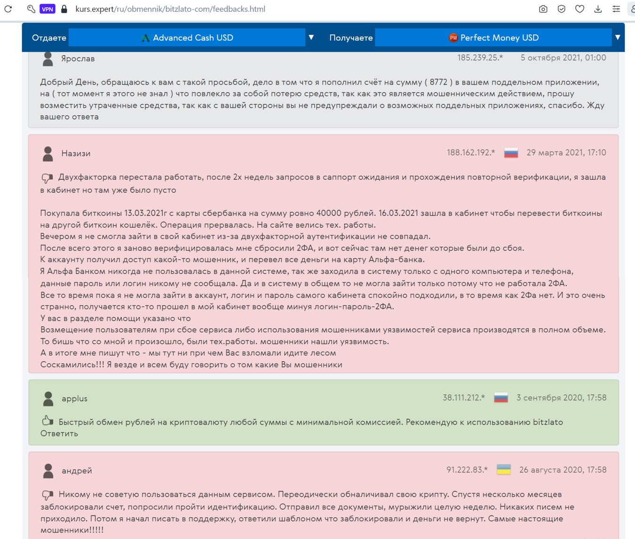Click date 26 августа 2020, 17:58
The height and width of the screenshot is (539, 635).
(x=563, y=469)
